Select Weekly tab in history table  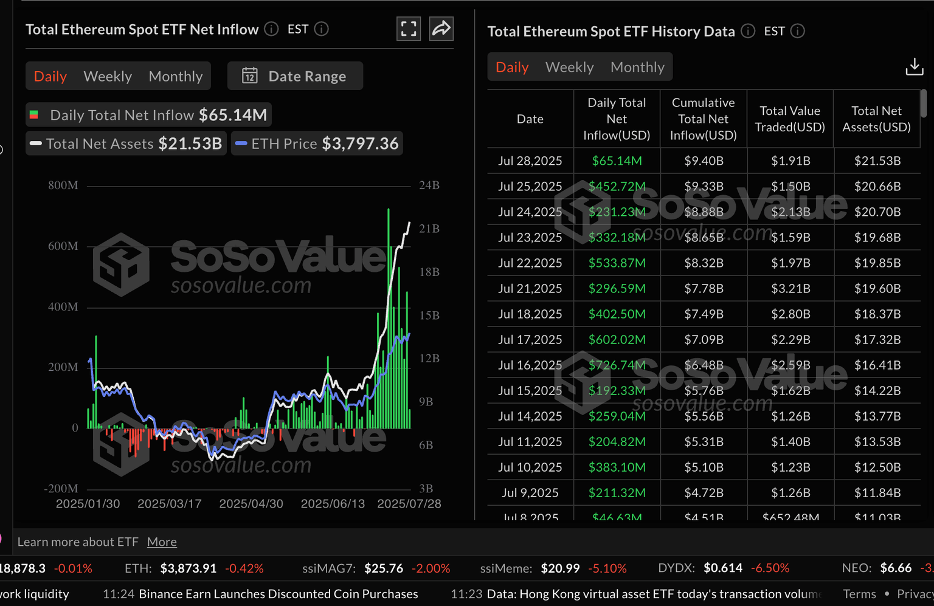pyautogui.click(x=569, y=67)
